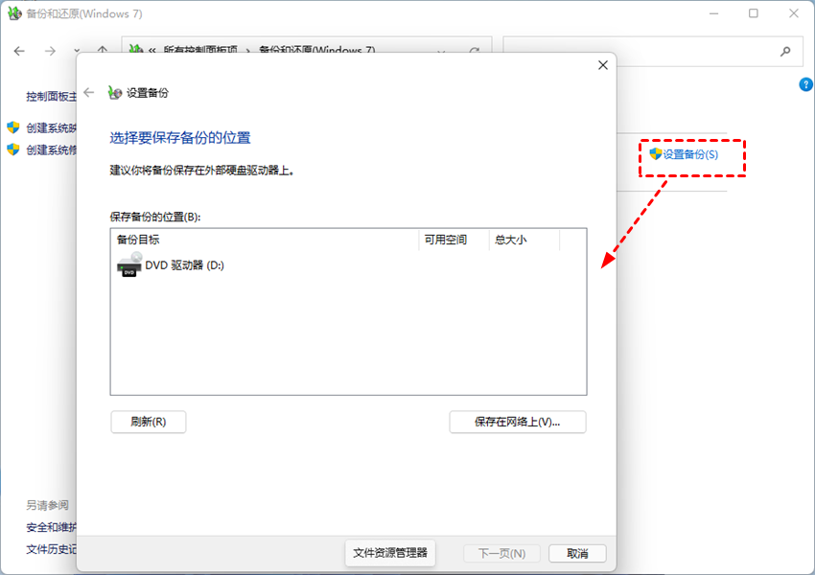This screenshot has height=575, width=815.
Task: Click the shield icon beside 创建系统映像
Action: tap(13, 127)
